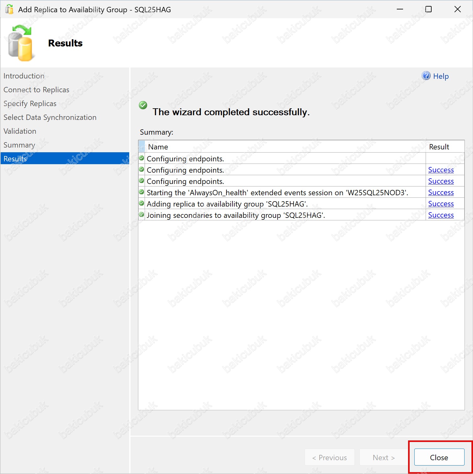Open the Validation step in sidebar
The height and width of the screenshot is (474, 473).
click(x=20, y=131)
